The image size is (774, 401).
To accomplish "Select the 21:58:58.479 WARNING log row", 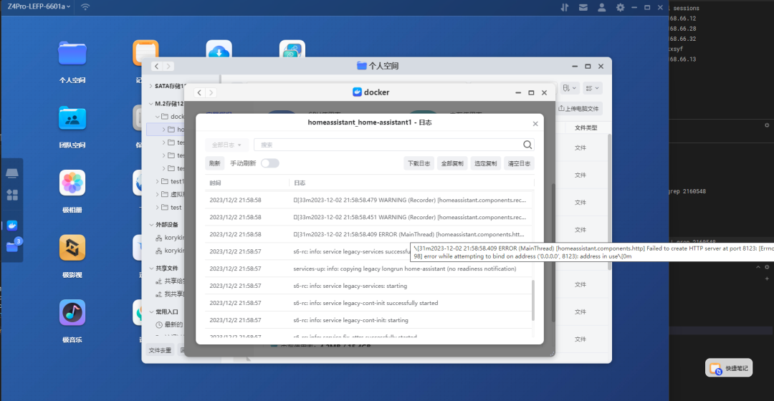I will pos(369,200).
